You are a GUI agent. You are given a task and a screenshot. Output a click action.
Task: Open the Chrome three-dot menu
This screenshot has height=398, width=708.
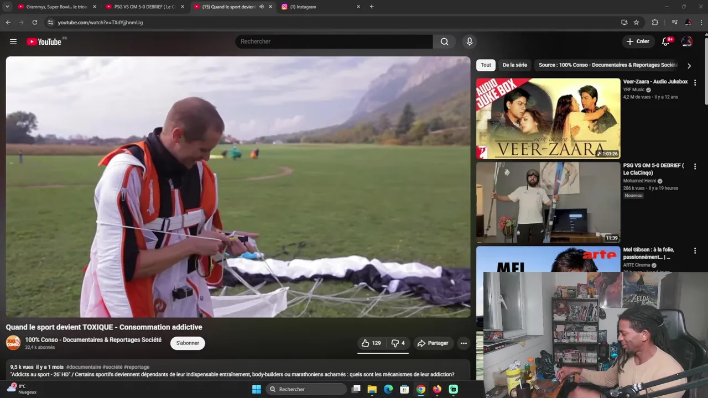coord(701,22)
